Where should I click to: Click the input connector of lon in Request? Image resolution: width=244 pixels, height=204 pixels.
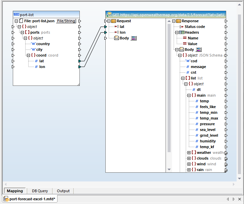(x=105, y=32)
